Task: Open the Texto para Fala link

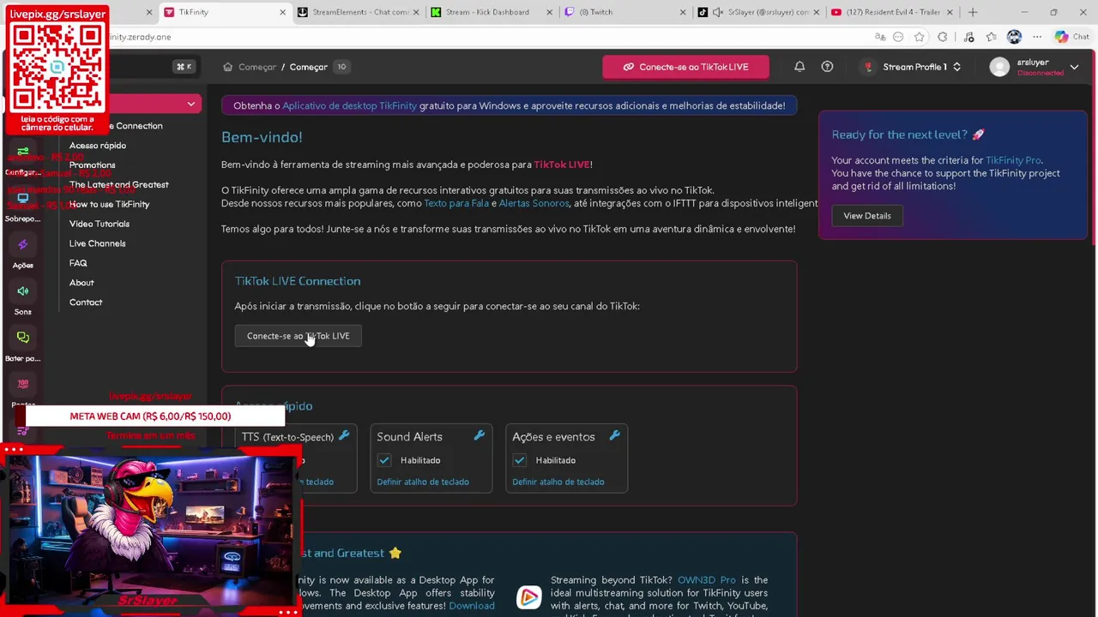Action: 456,203
